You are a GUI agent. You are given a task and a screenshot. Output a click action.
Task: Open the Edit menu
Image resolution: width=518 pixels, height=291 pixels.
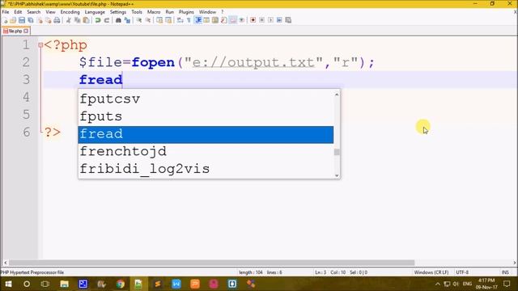[x=18, y=12]
